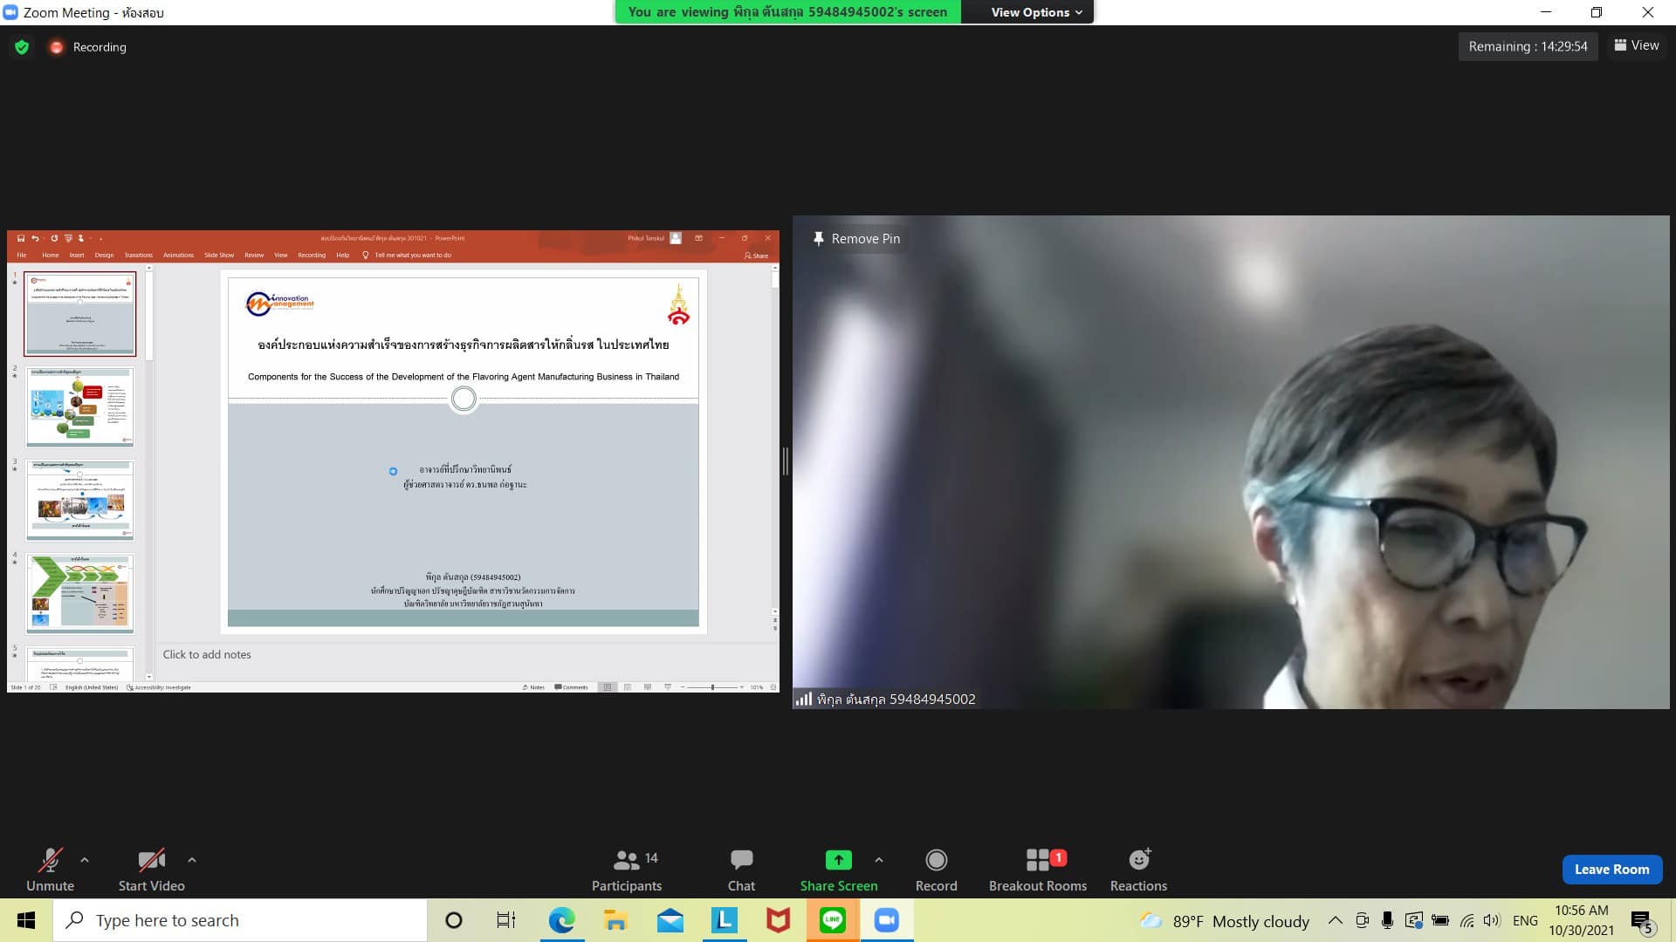The image size is (1676, 942).
Task: Leave the breakout room
Action: click(x=1611, y=869)
